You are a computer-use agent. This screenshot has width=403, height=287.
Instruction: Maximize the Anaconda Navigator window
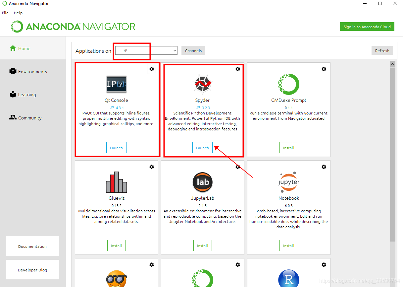coord(380,4)
